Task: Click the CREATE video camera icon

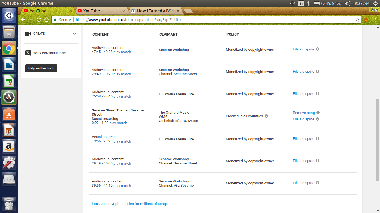Action: [28, 34]
